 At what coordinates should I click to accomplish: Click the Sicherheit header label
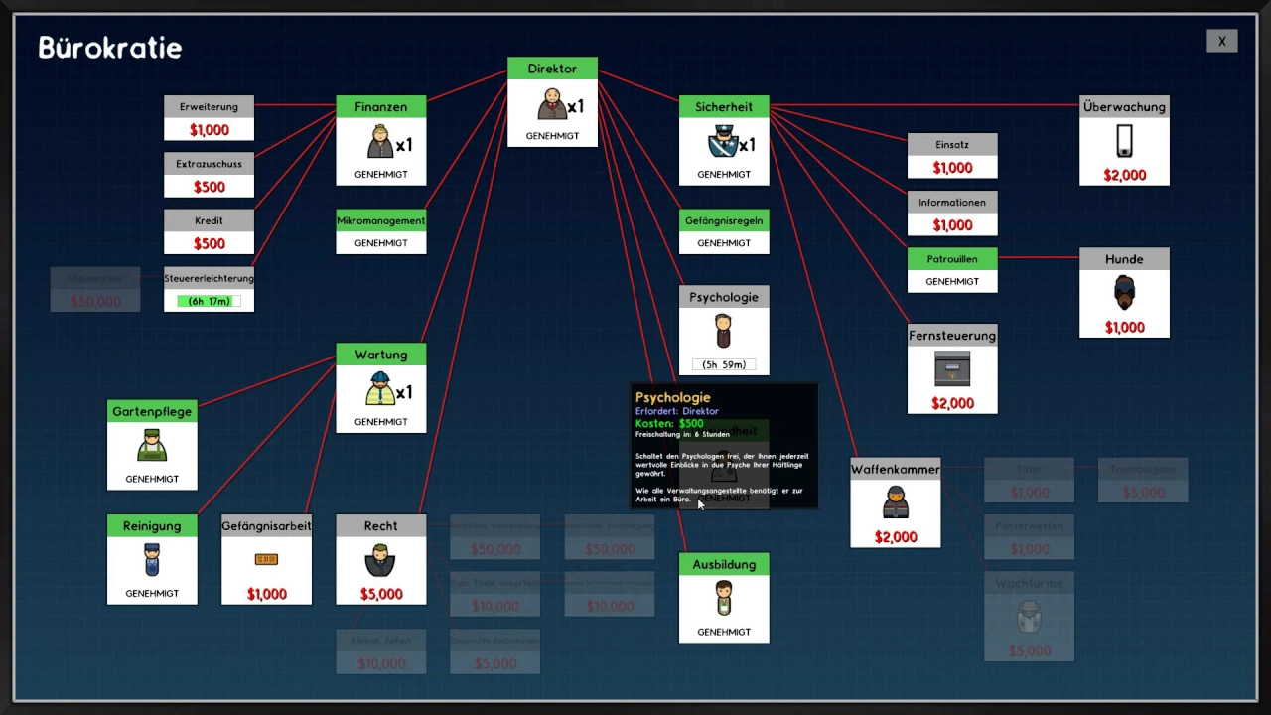pyautogui.click(x=724, y=106)
